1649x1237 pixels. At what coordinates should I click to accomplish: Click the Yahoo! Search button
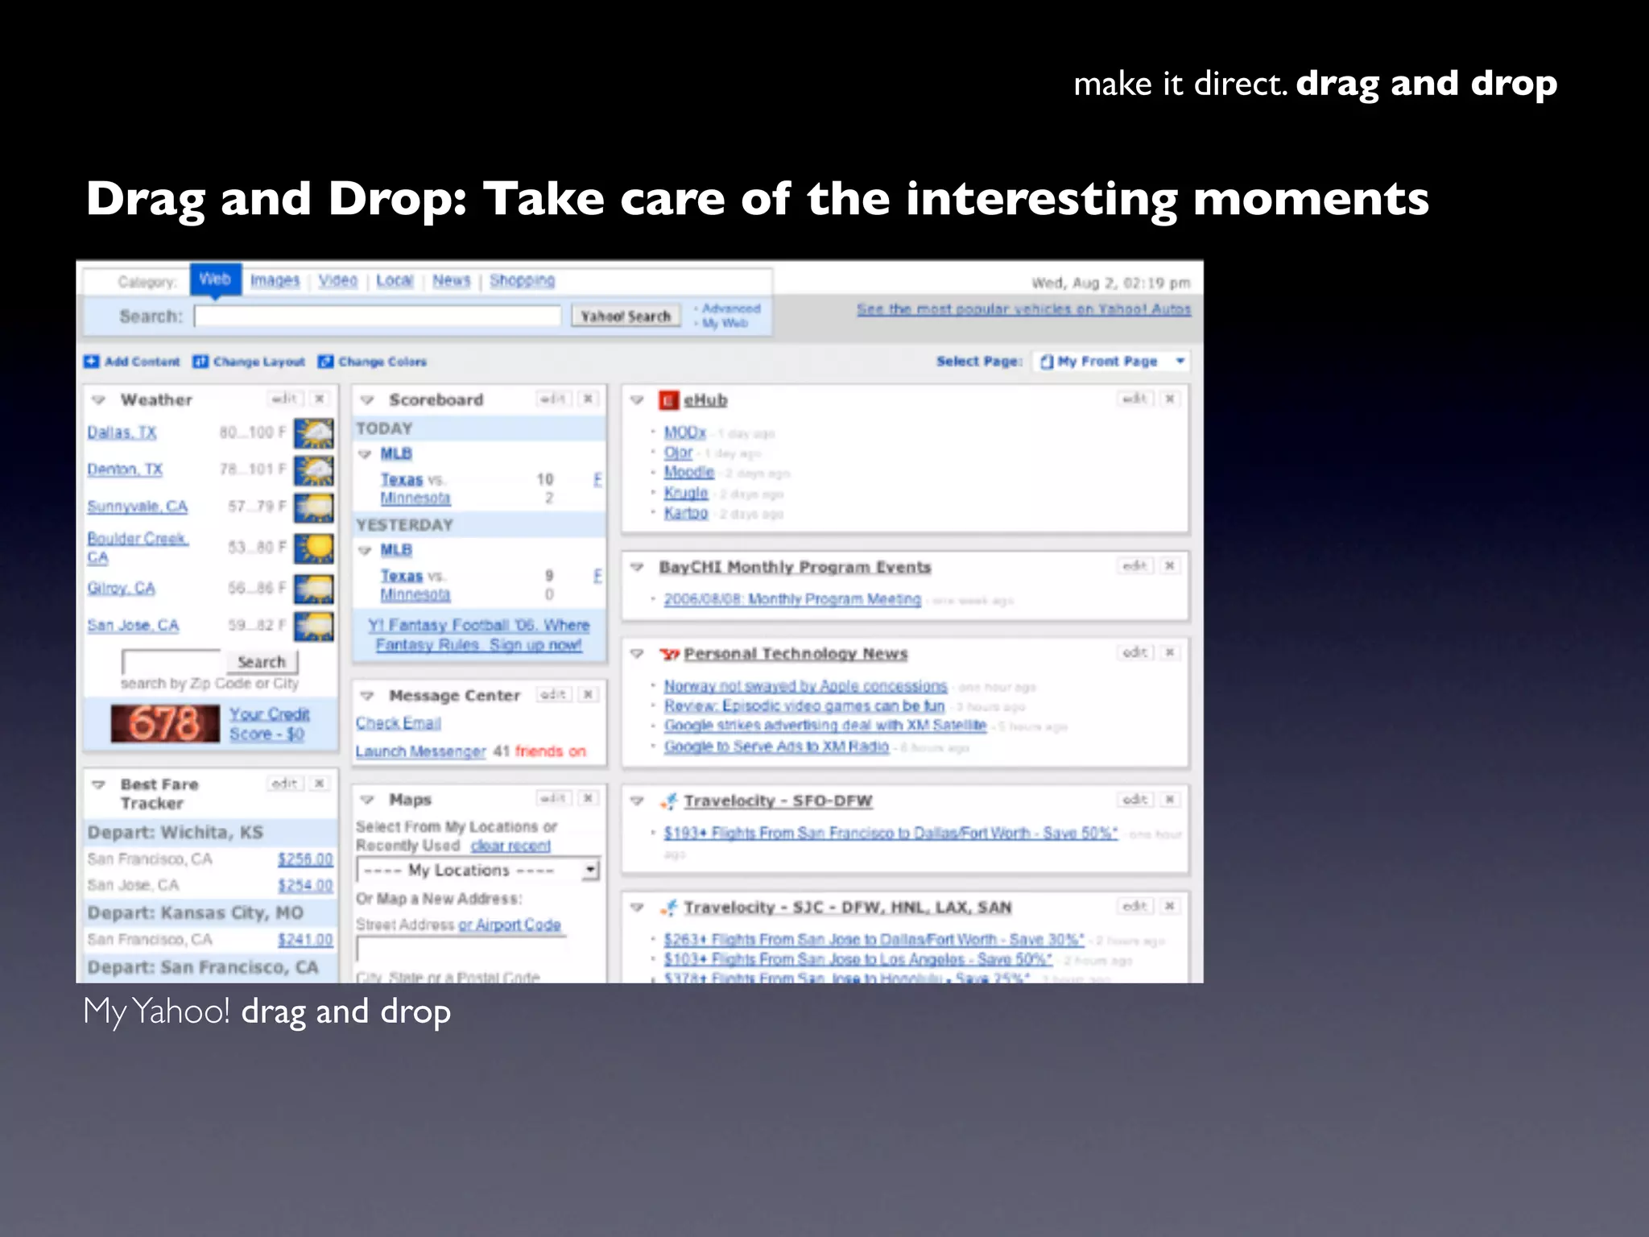tap(626, 316)
